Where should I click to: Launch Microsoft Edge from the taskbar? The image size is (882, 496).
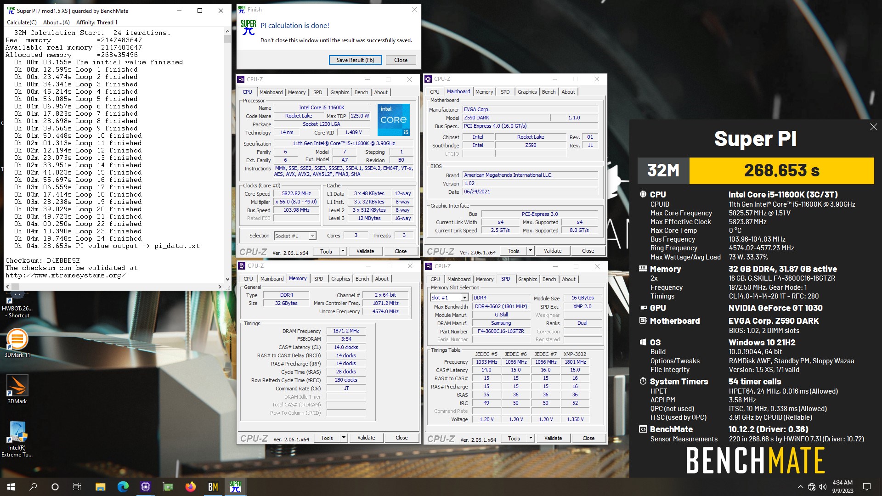(123, 487)
